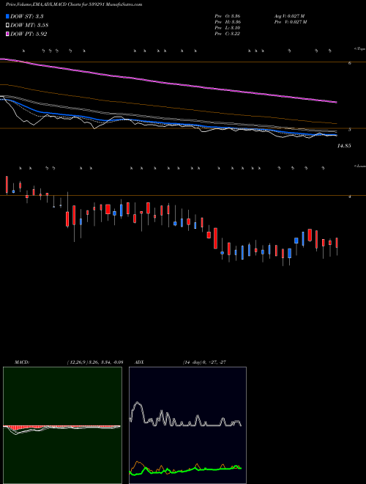Click the 14.85 value beside EMA lines
The height and width of the screenshot is (484, 366).
pyautogui.click(x=344, y=146)
